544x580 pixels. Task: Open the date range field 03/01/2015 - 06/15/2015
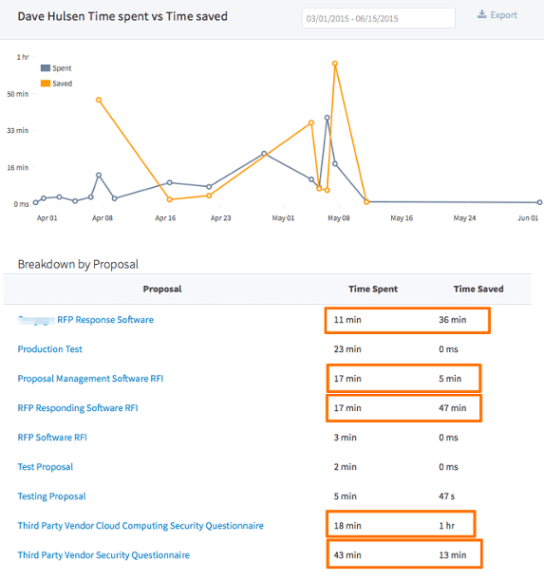(x=378, y=18)
